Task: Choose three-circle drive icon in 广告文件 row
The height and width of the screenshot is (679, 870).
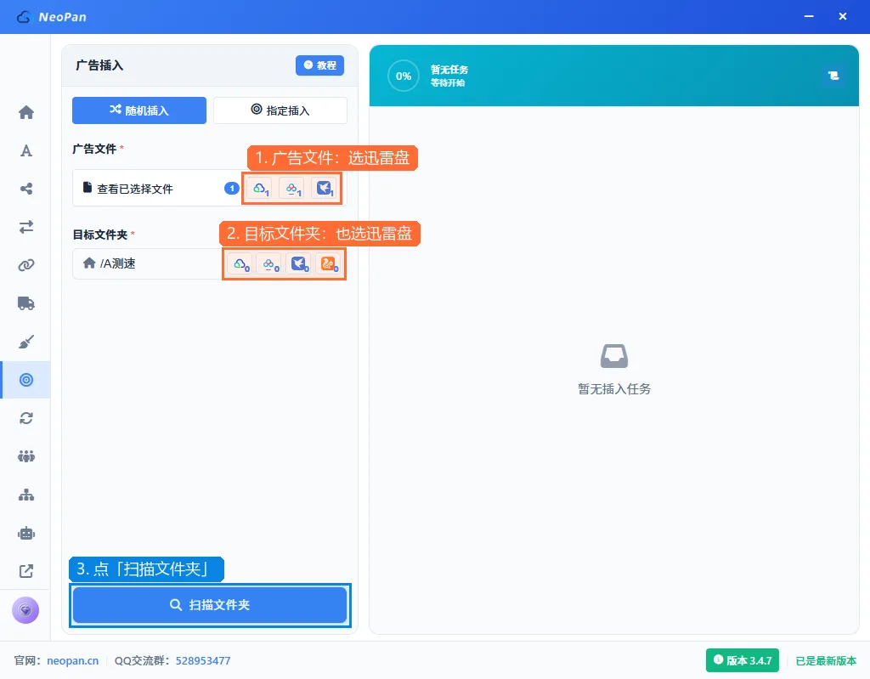Action: click(x=292, y=189)
